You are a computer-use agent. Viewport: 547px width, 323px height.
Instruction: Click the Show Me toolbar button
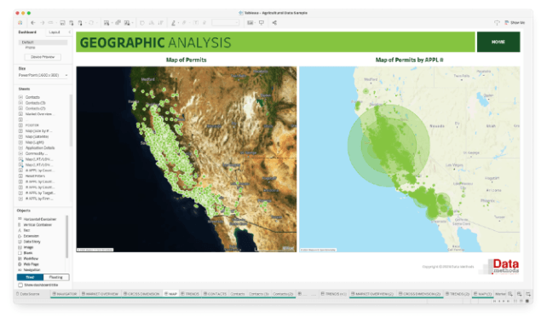coord(515,23)
